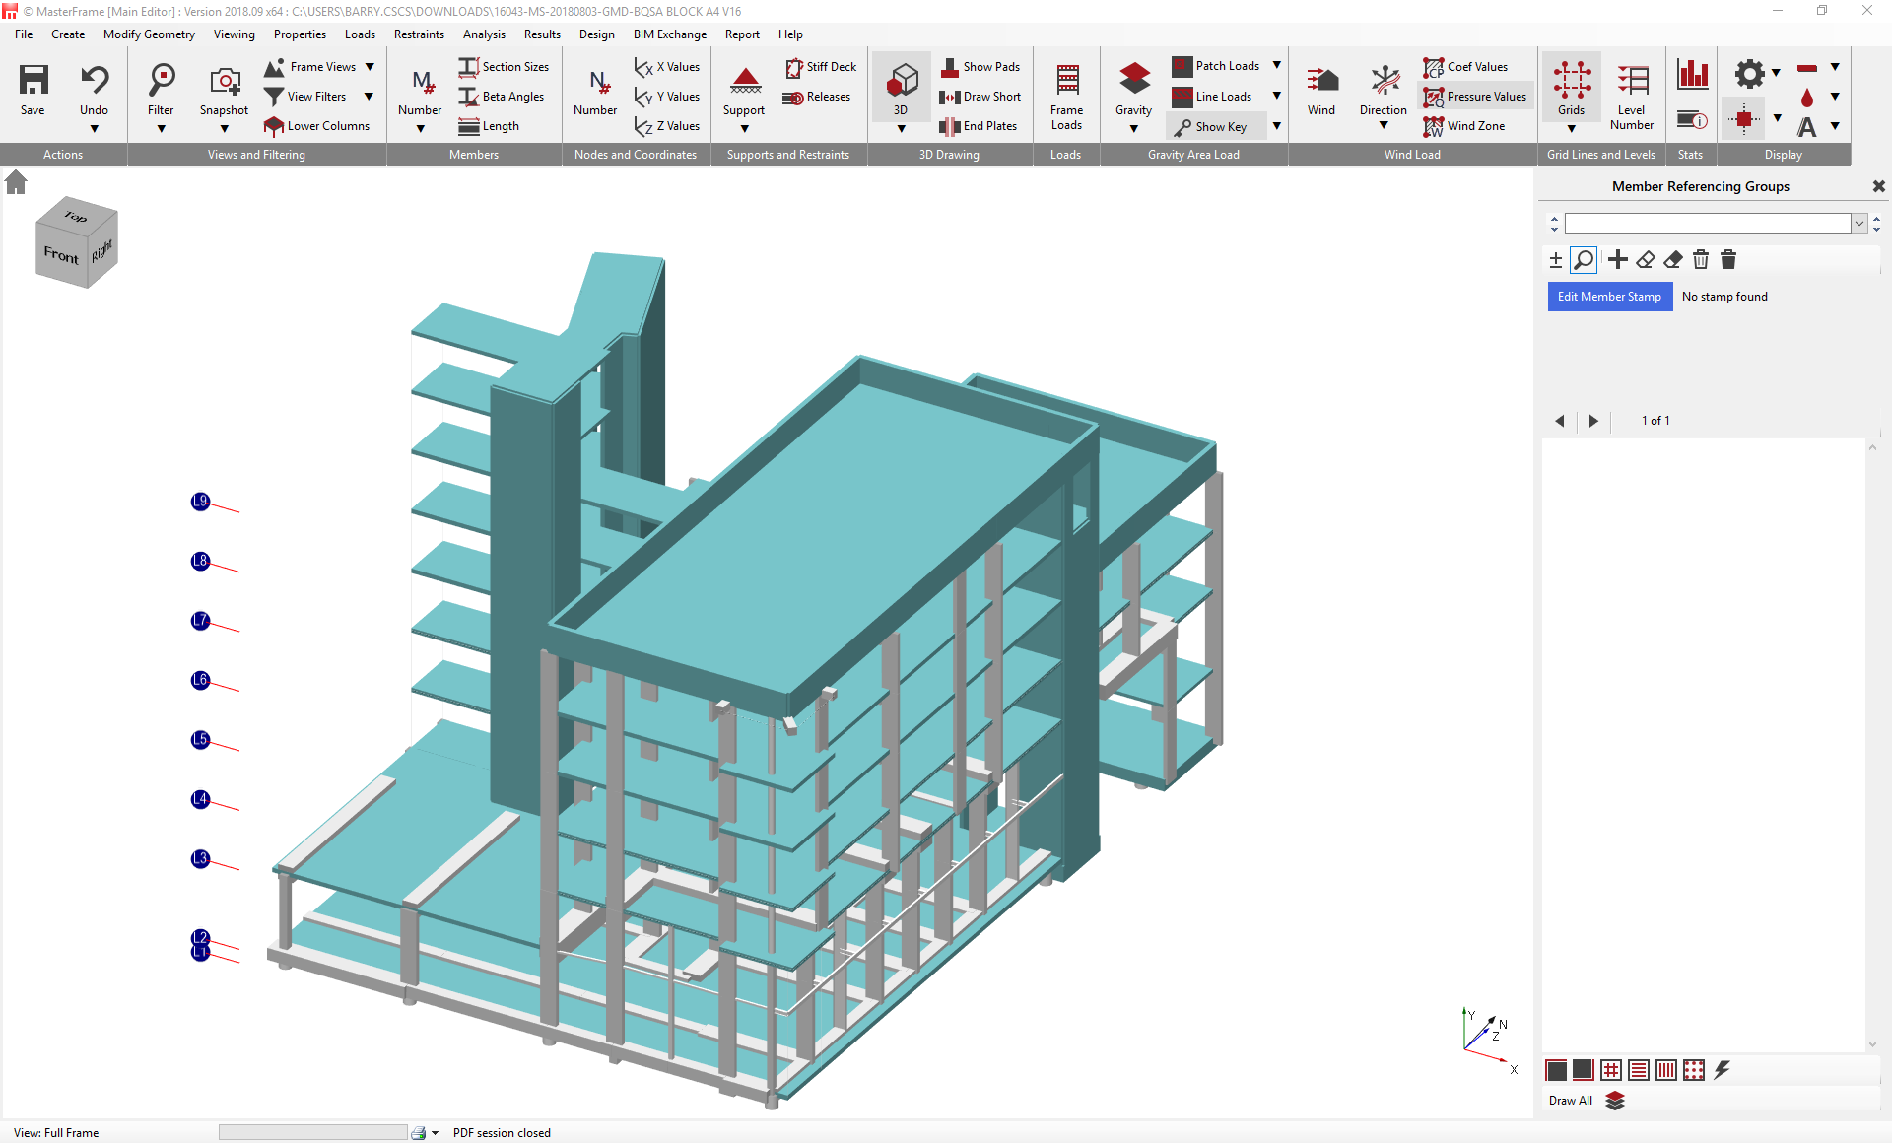Click the magnifier search icon in Member Referencing Groups
Screen dimensions: 1892x1143
[x=1584, y=260]
